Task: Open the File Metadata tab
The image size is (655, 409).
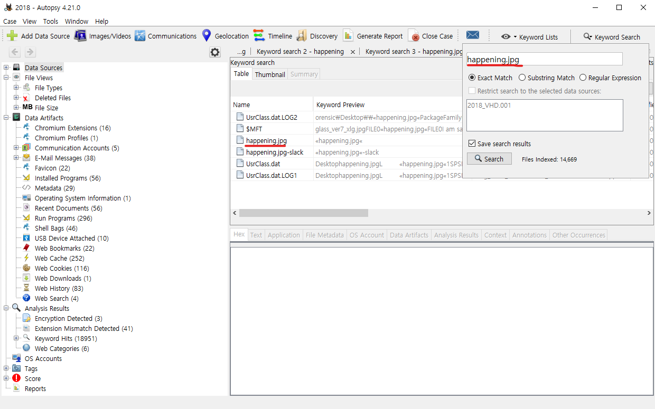Action: pos(325,235)
